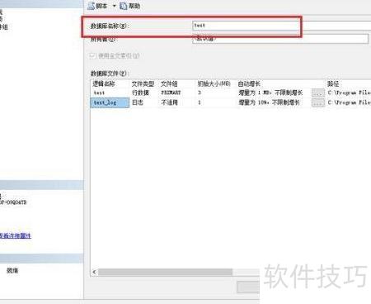Viewport: 371px width, 304px height.
Task: Click the 脚本 script icon in toolbar
Action: point(92,6)
